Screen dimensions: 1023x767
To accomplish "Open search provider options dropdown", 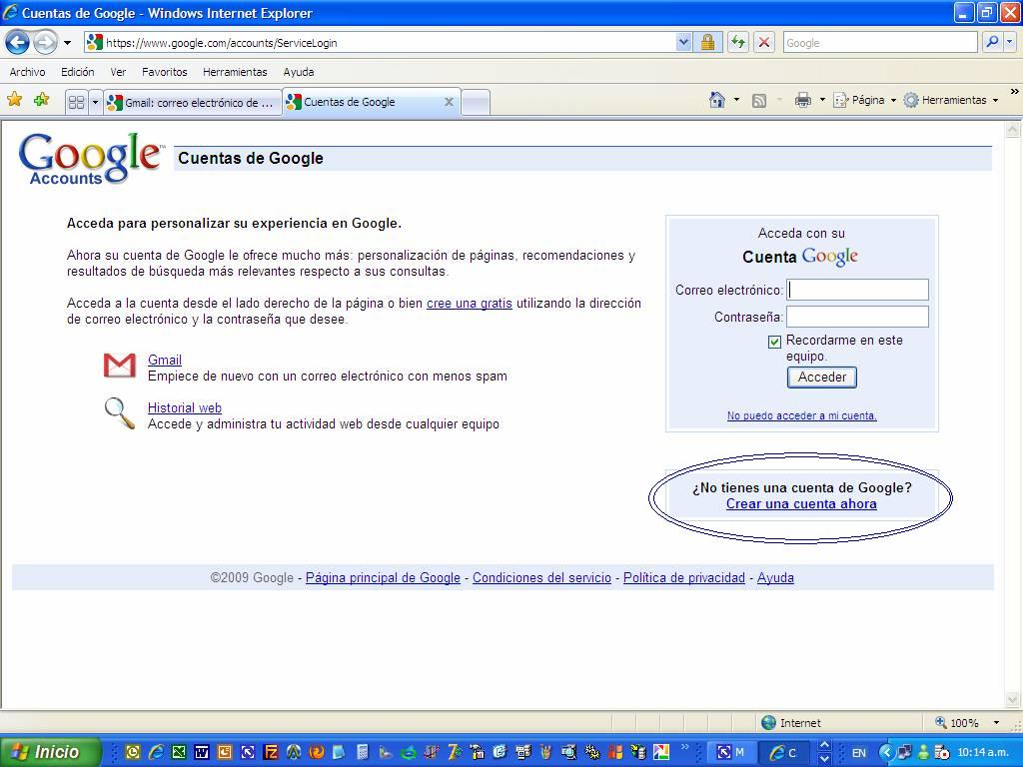I will click(x=1010, y=42).
